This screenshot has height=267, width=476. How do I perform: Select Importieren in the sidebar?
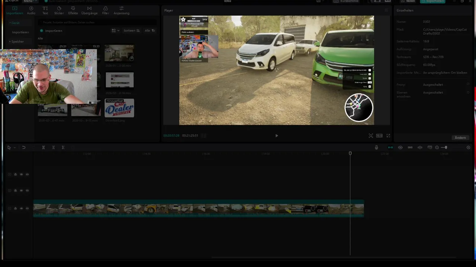20,32
